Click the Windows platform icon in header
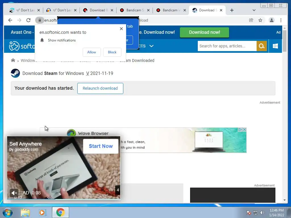Viewport: 291px width, 218px height. 275,46
